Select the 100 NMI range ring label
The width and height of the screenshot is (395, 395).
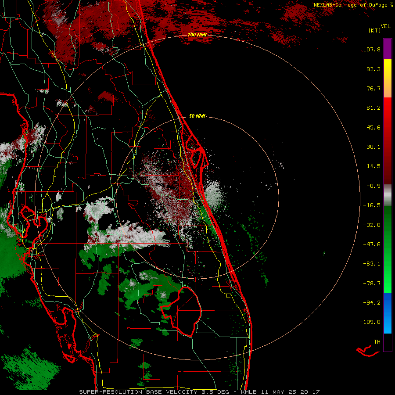click(197, 35)
